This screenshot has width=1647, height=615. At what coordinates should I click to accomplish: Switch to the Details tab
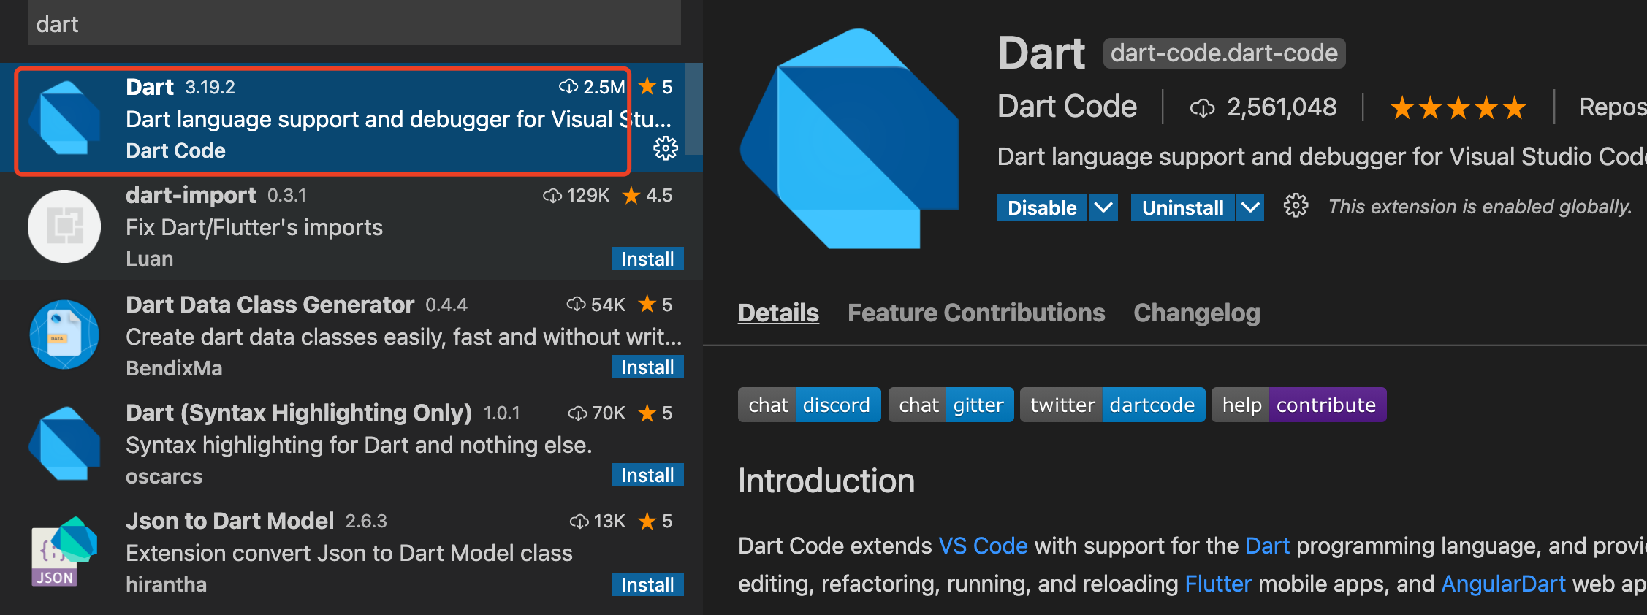point(778,313)
